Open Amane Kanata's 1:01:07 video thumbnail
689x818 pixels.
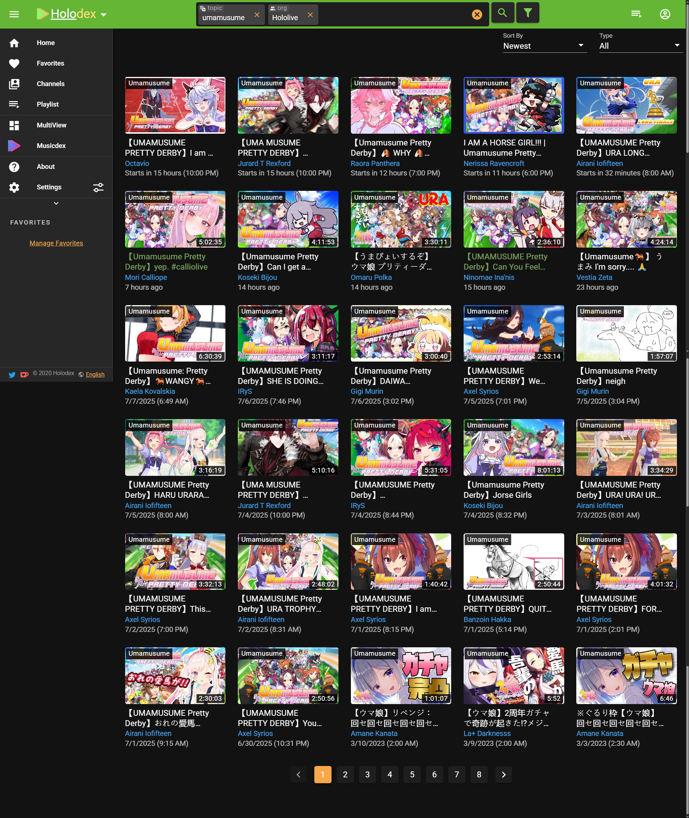[x=401, y=676]
